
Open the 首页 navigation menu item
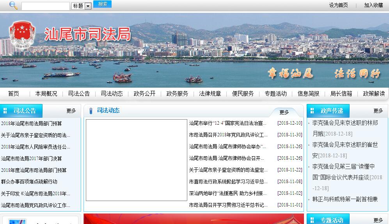pyautogui.click(x=13, y=93)
